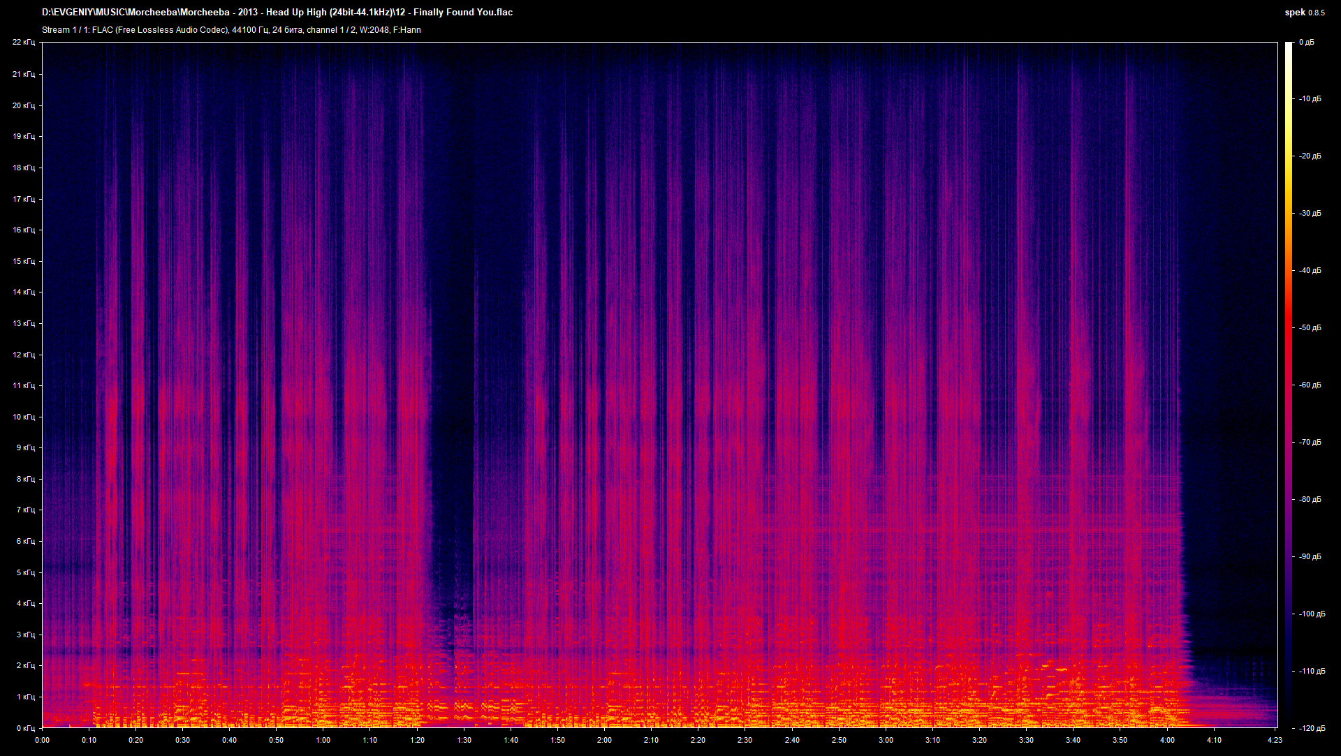Click the 0:50 time axis label
This screenshot has width=1341, height=756.
click(276, 741)
